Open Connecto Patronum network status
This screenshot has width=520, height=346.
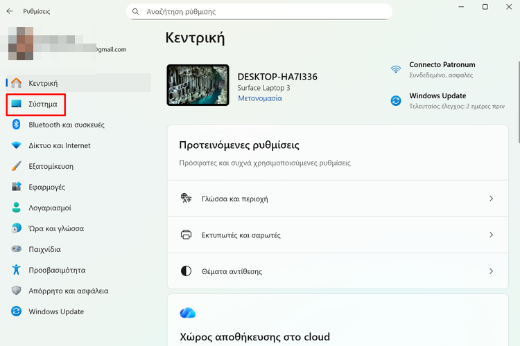coord(441,69)
